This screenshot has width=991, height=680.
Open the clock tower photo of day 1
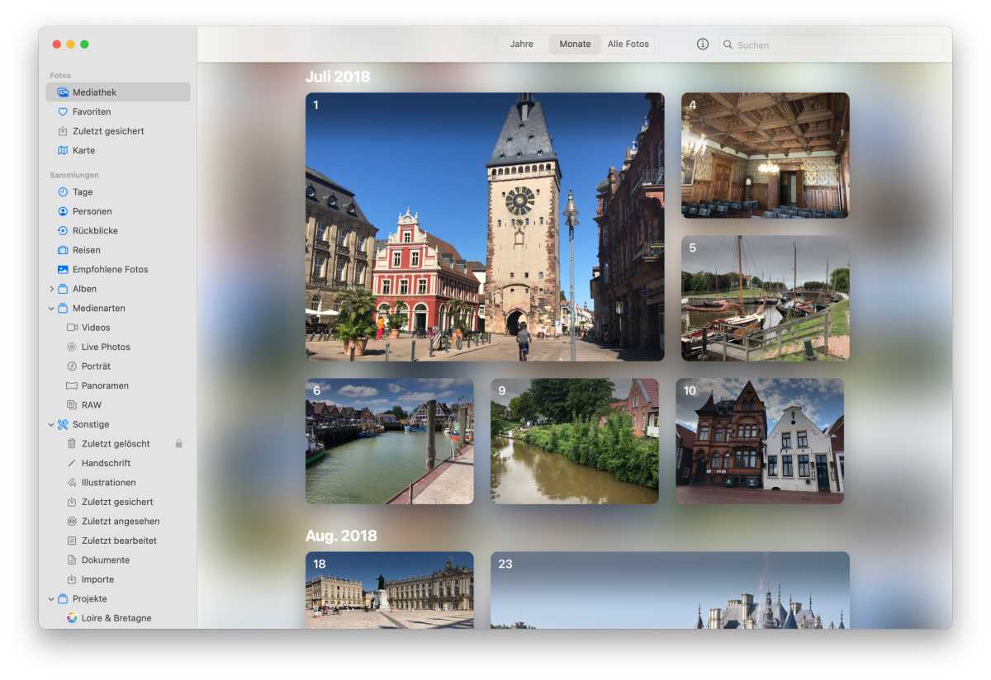pyautogui.click(x=485, y=227)
